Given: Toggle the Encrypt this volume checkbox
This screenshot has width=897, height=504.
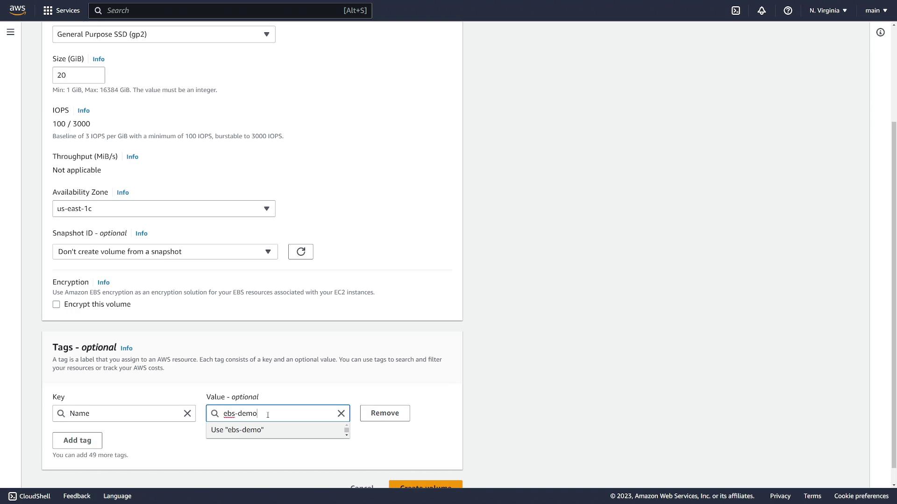Looking at the screenshot, I should (56, 304).
